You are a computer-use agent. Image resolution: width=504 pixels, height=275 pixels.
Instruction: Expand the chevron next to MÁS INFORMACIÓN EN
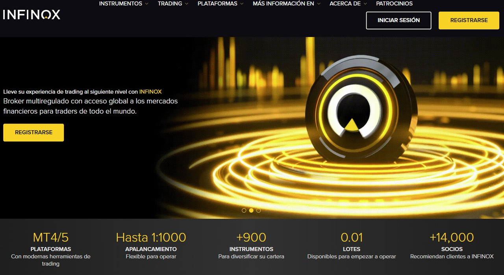click(319, 4)
